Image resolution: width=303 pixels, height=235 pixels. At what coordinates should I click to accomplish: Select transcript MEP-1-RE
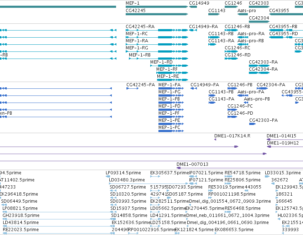[173, 80]
